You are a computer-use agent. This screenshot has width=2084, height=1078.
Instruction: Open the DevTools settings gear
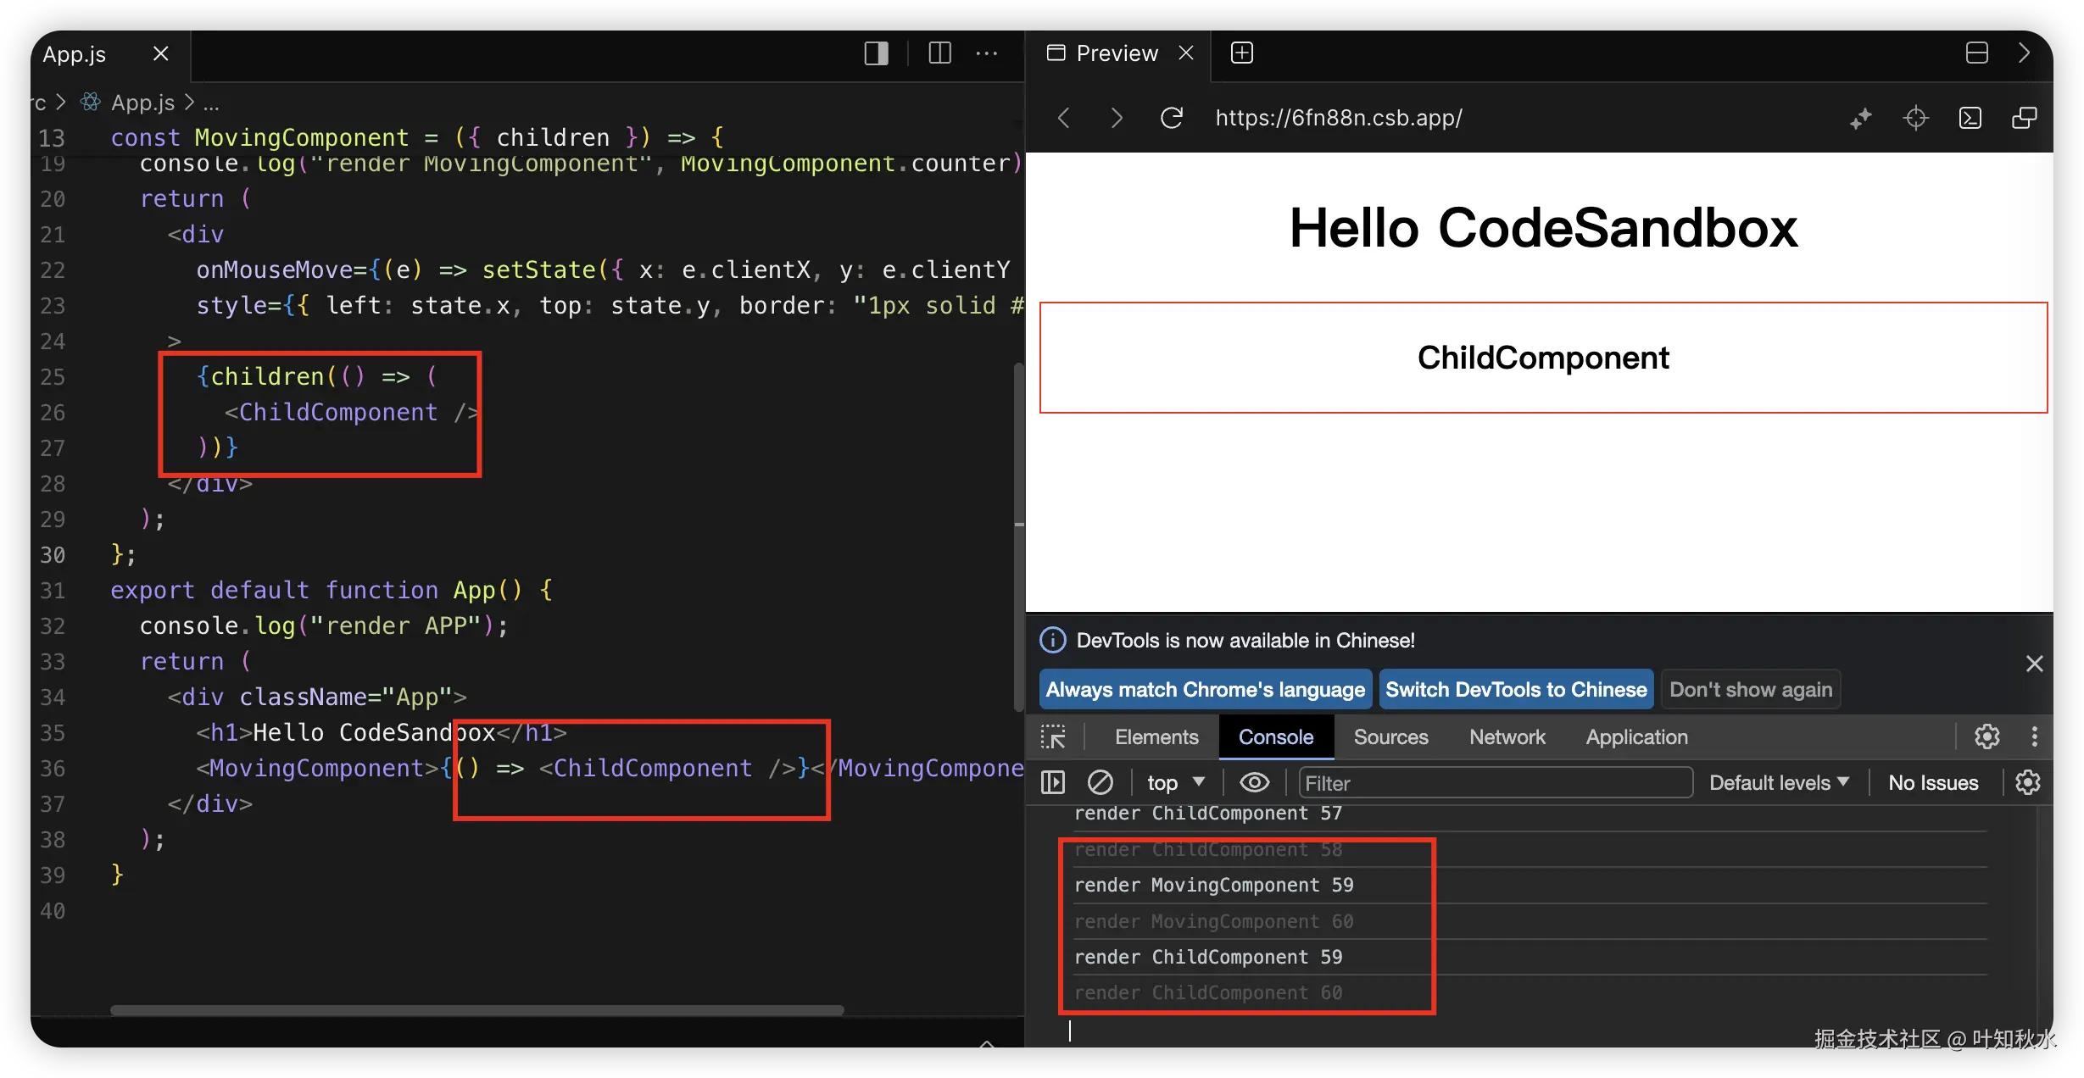tap(1986, 736)
